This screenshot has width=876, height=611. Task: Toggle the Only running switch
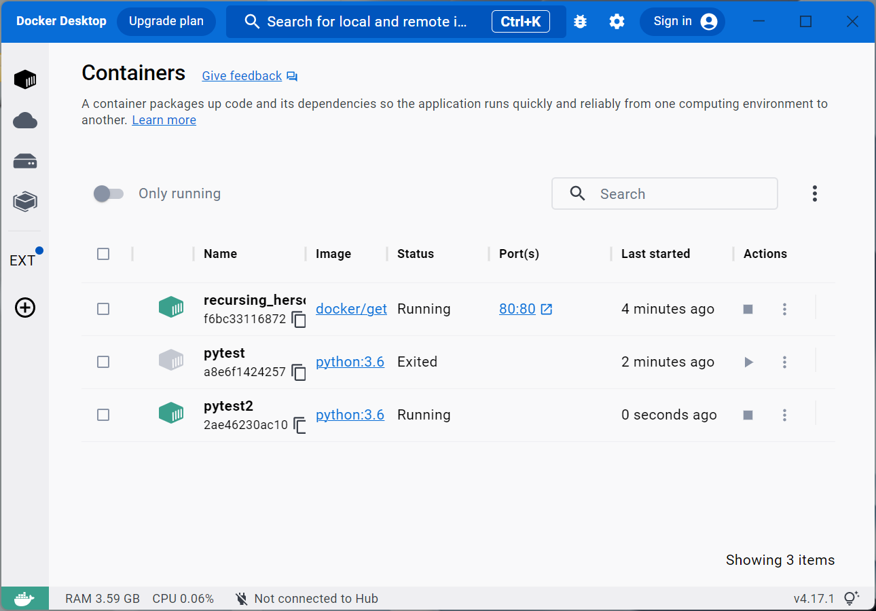pos(109,193)
